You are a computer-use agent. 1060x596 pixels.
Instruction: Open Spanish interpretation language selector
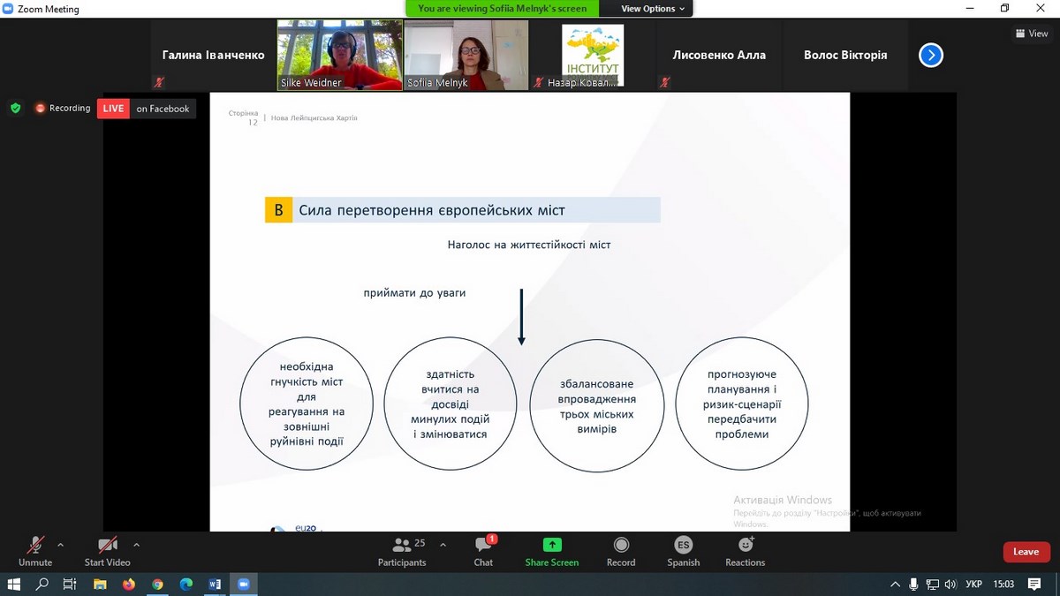pos(683,551)
